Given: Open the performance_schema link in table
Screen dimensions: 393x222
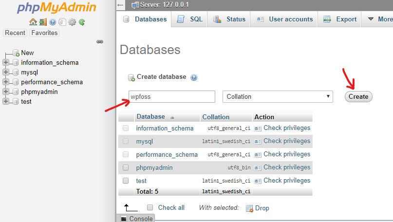Looking at the screenshot, I should coord(167,155).
